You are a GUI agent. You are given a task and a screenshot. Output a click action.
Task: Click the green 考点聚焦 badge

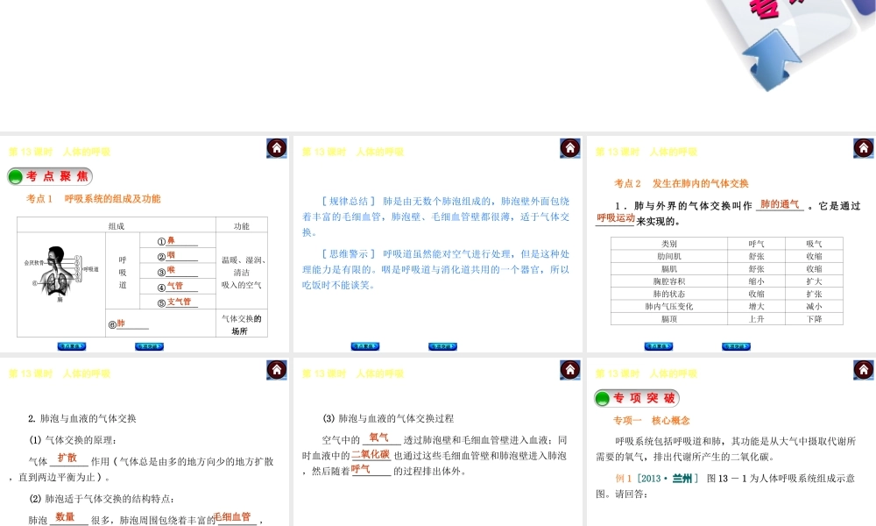coord(50,176)
